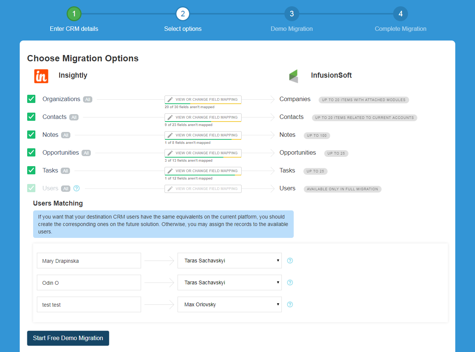This screenshot has width=475, height=352.
Task: Click the Users Matching heading
Action: tap(58, 203)
